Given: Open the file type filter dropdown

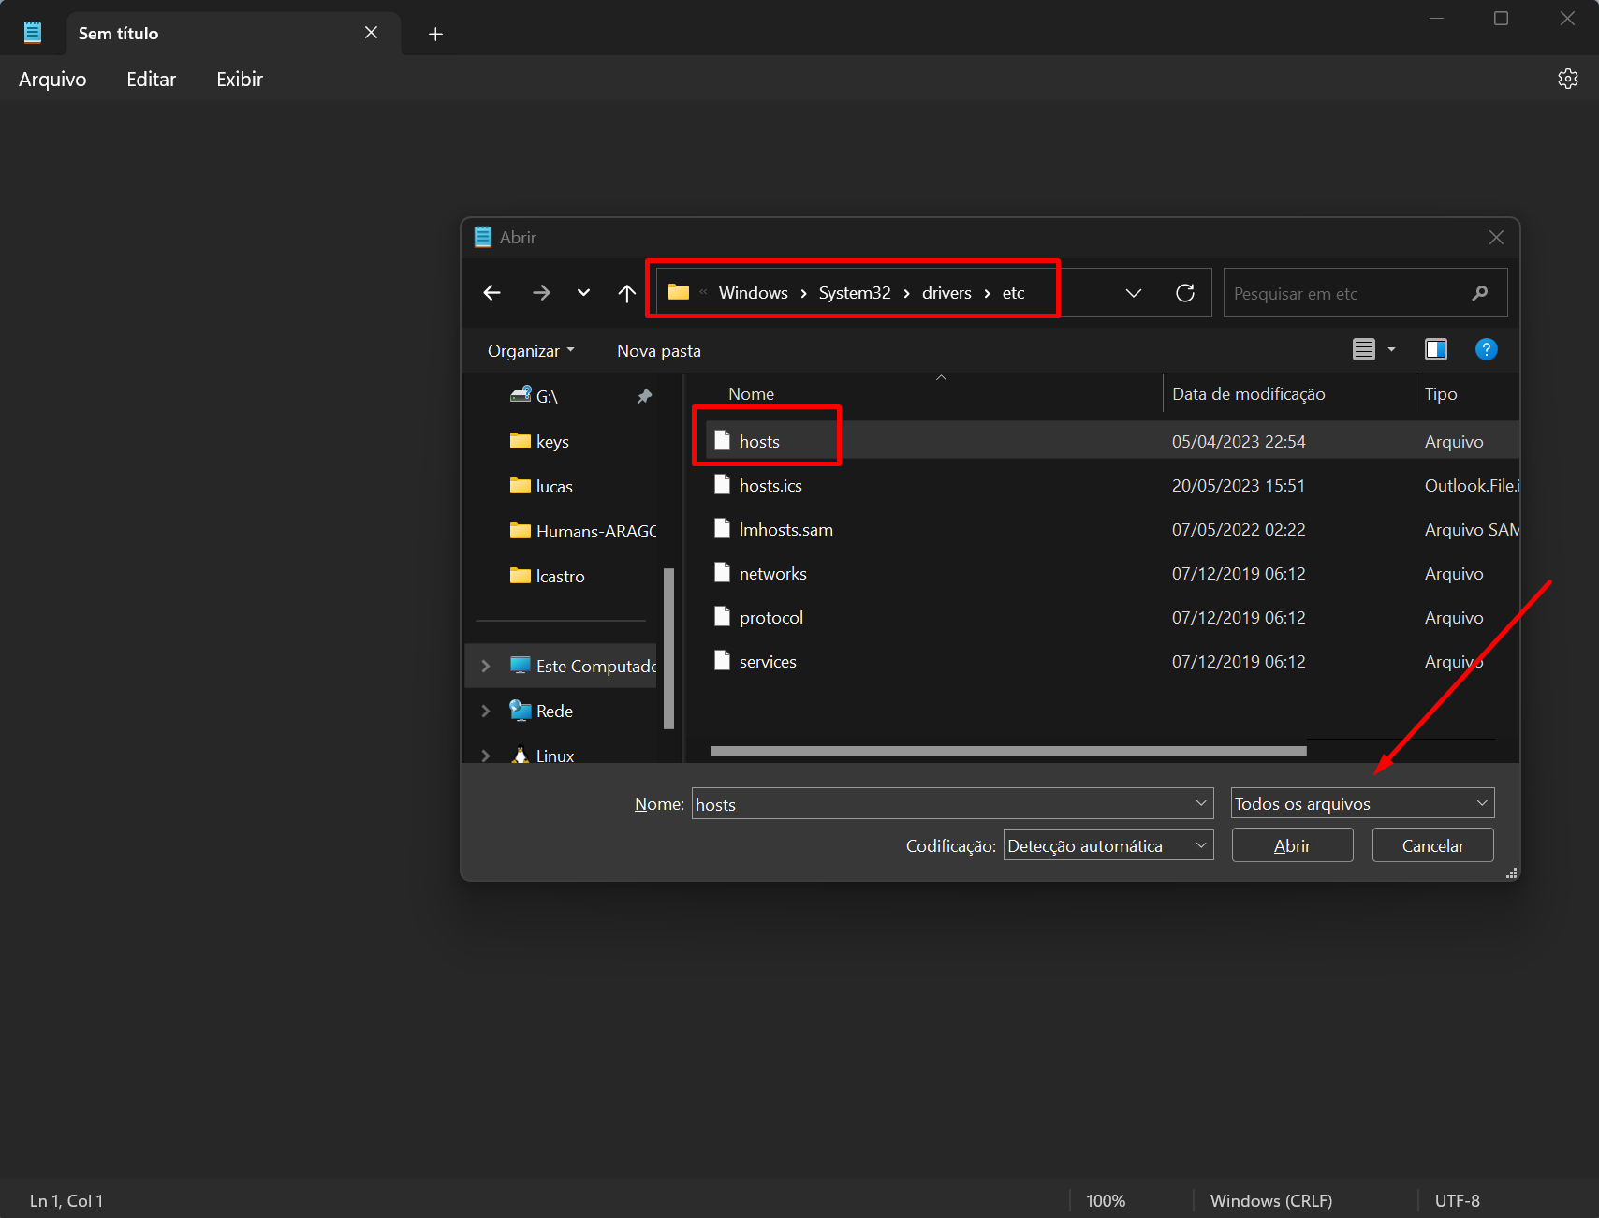Looking at the screenshot, I should click(x=1361, y=803).
